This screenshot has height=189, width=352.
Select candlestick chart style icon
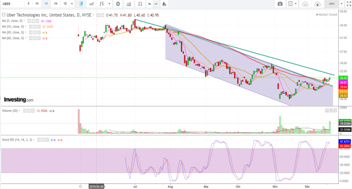tap(81, 4)
